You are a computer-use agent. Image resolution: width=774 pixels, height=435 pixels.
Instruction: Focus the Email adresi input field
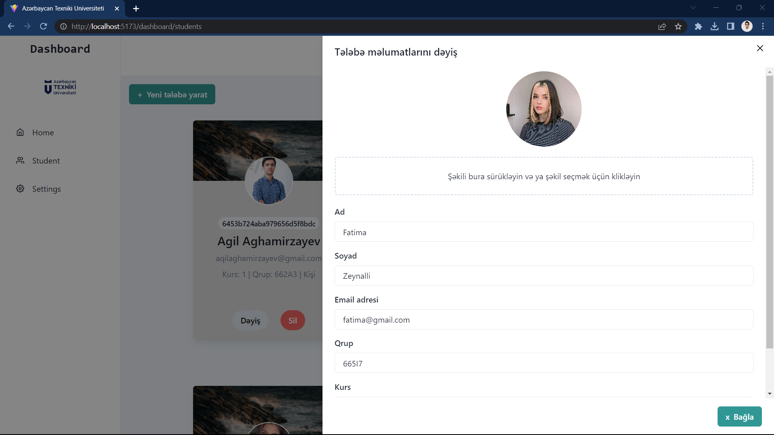(x=543, y=319)
